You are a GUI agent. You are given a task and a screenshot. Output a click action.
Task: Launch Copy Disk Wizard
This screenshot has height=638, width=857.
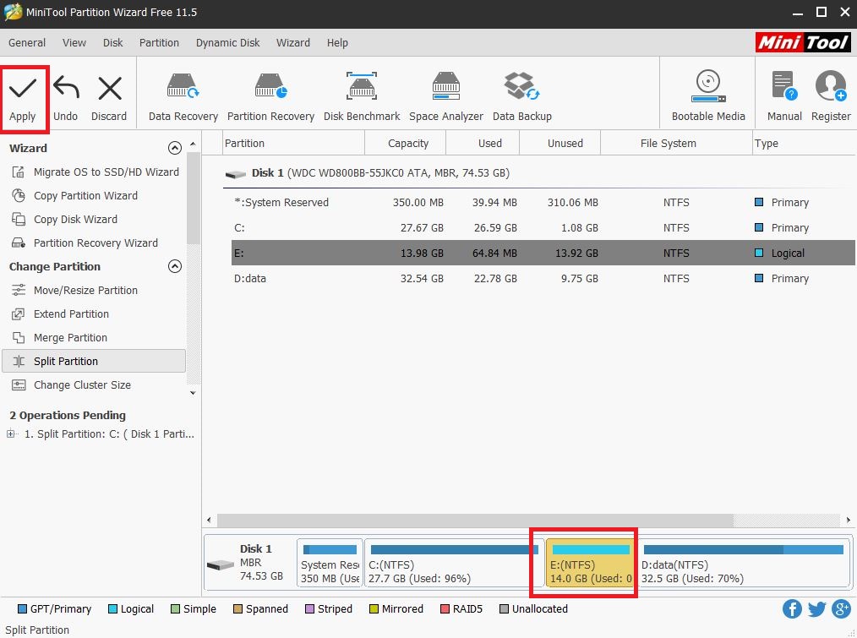tap(64, 219)
